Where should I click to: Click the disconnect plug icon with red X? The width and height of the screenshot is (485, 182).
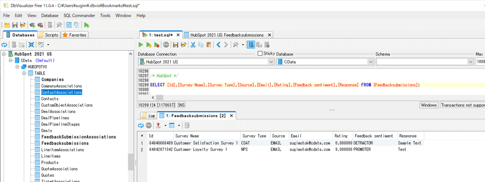pyautogui.click(x=41, y=25)
